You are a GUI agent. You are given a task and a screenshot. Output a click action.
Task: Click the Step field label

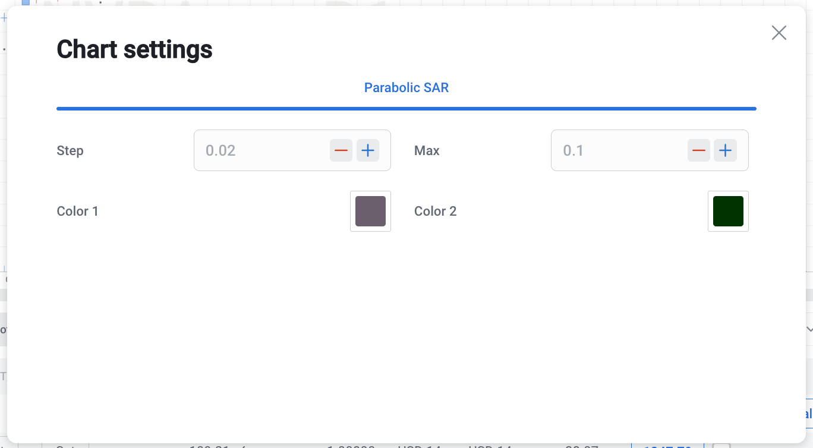coord(70,151)
